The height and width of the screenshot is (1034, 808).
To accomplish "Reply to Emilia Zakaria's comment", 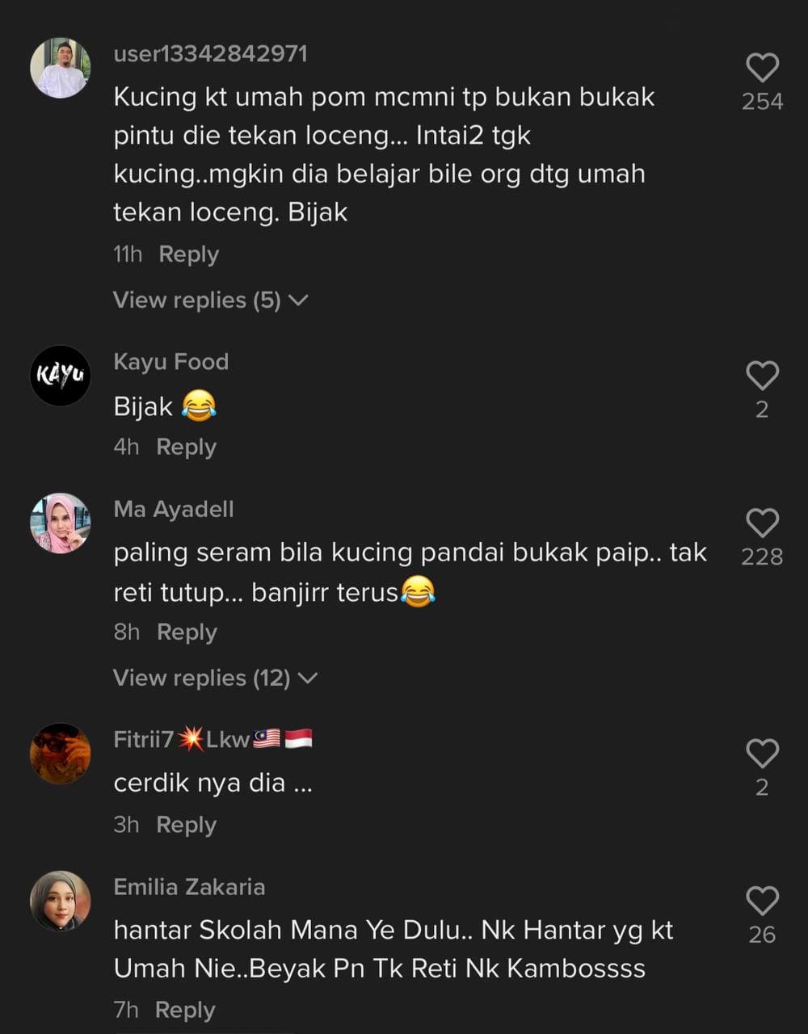I will (x=186, y=1011).
